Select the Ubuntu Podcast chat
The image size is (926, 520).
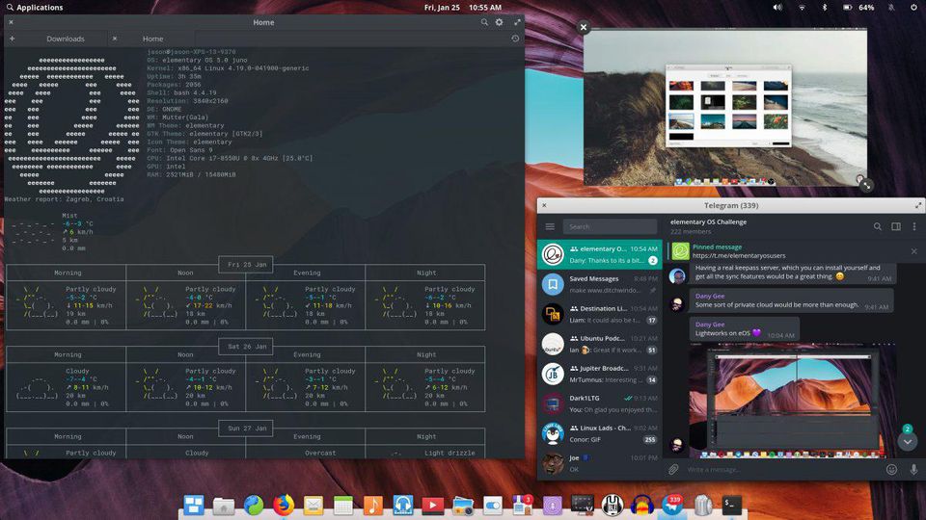598,344
